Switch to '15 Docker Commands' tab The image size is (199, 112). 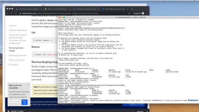pos(86,9)
